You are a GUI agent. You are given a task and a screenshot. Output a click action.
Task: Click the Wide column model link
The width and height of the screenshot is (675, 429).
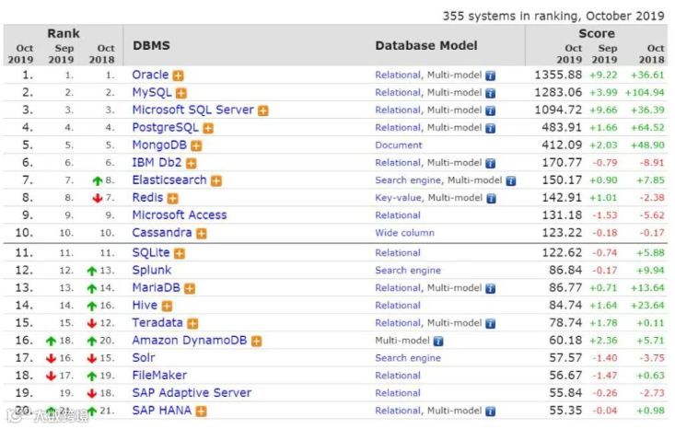click(404, 233)
